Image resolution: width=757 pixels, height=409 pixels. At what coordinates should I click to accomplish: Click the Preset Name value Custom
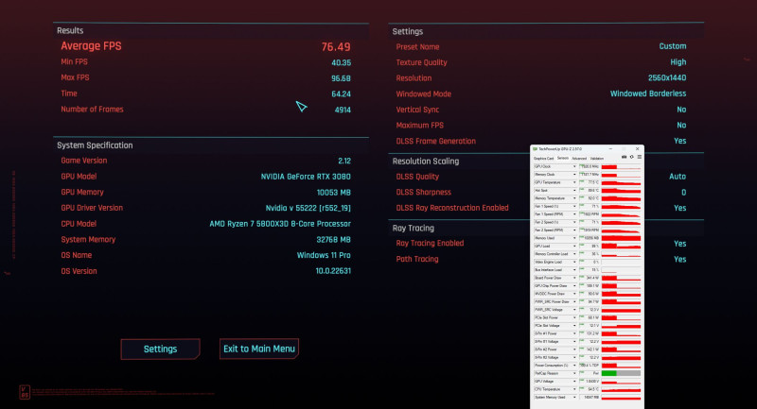[673, 46]
